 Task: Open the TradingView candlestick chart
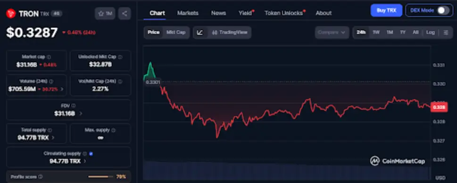point(229,33)
